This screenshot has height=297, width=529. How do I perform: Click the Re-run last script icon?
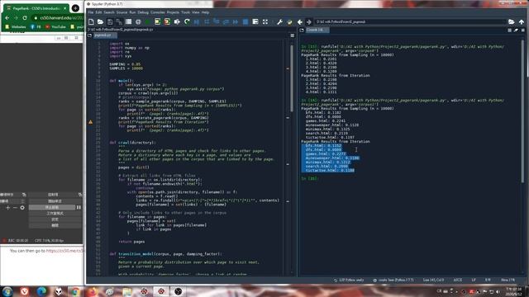pyautogui.click(x=187, y=22)
